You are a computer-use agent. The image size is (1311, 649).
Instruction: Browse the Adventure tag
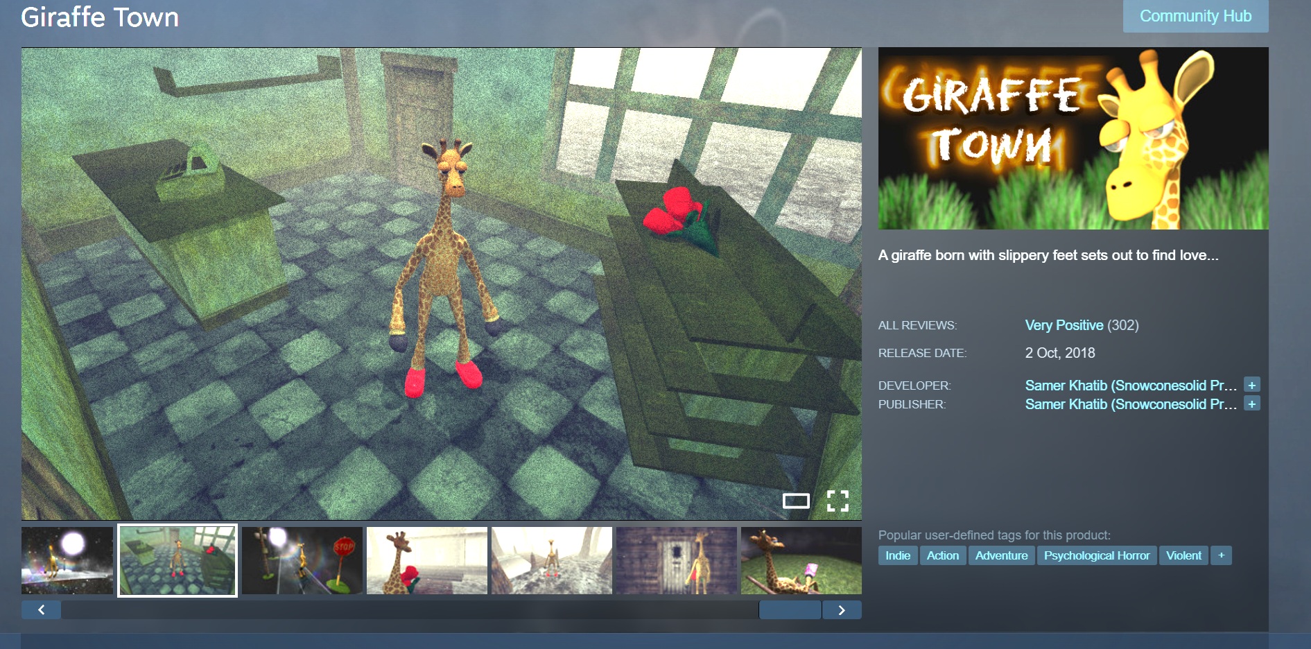point(1002,555)
